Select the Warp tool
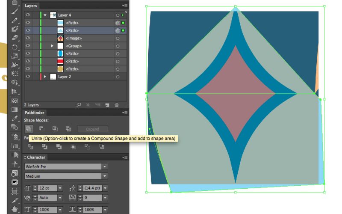This screenshot has height=214, width=342. pos(15,65)
